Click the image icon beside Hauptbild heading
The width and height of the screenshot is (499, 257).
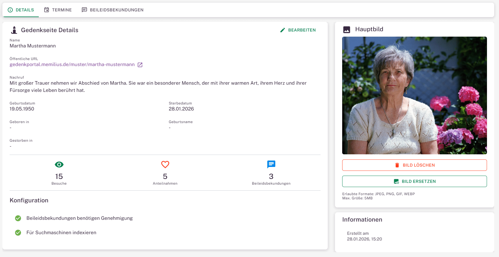pos(347,30)
